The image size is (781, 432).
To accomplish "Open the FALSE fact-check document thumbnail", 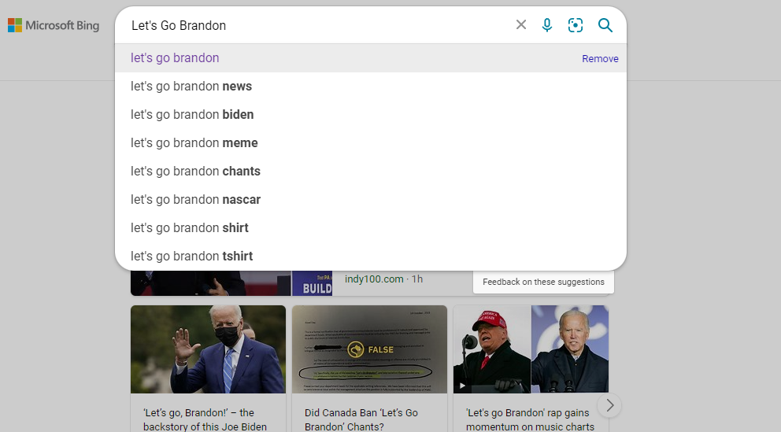I will tap(369, 349).
